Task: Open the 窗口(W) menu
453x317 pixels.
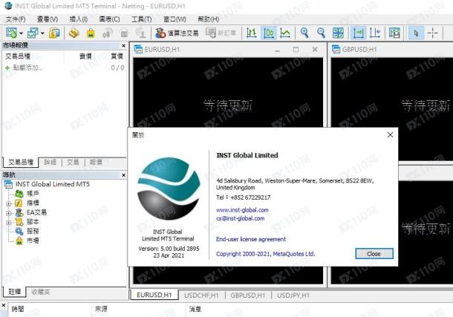Action: 175,19
